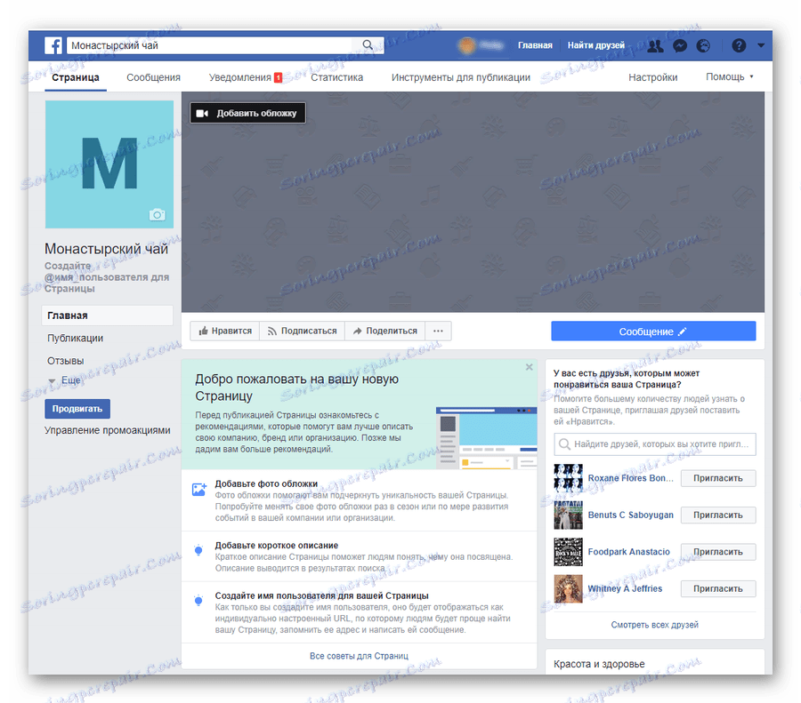Switch to the "Статистика" tab
The height and width of the screenshot is (703, 801).
pyautogui.click(x=338, y=77)
